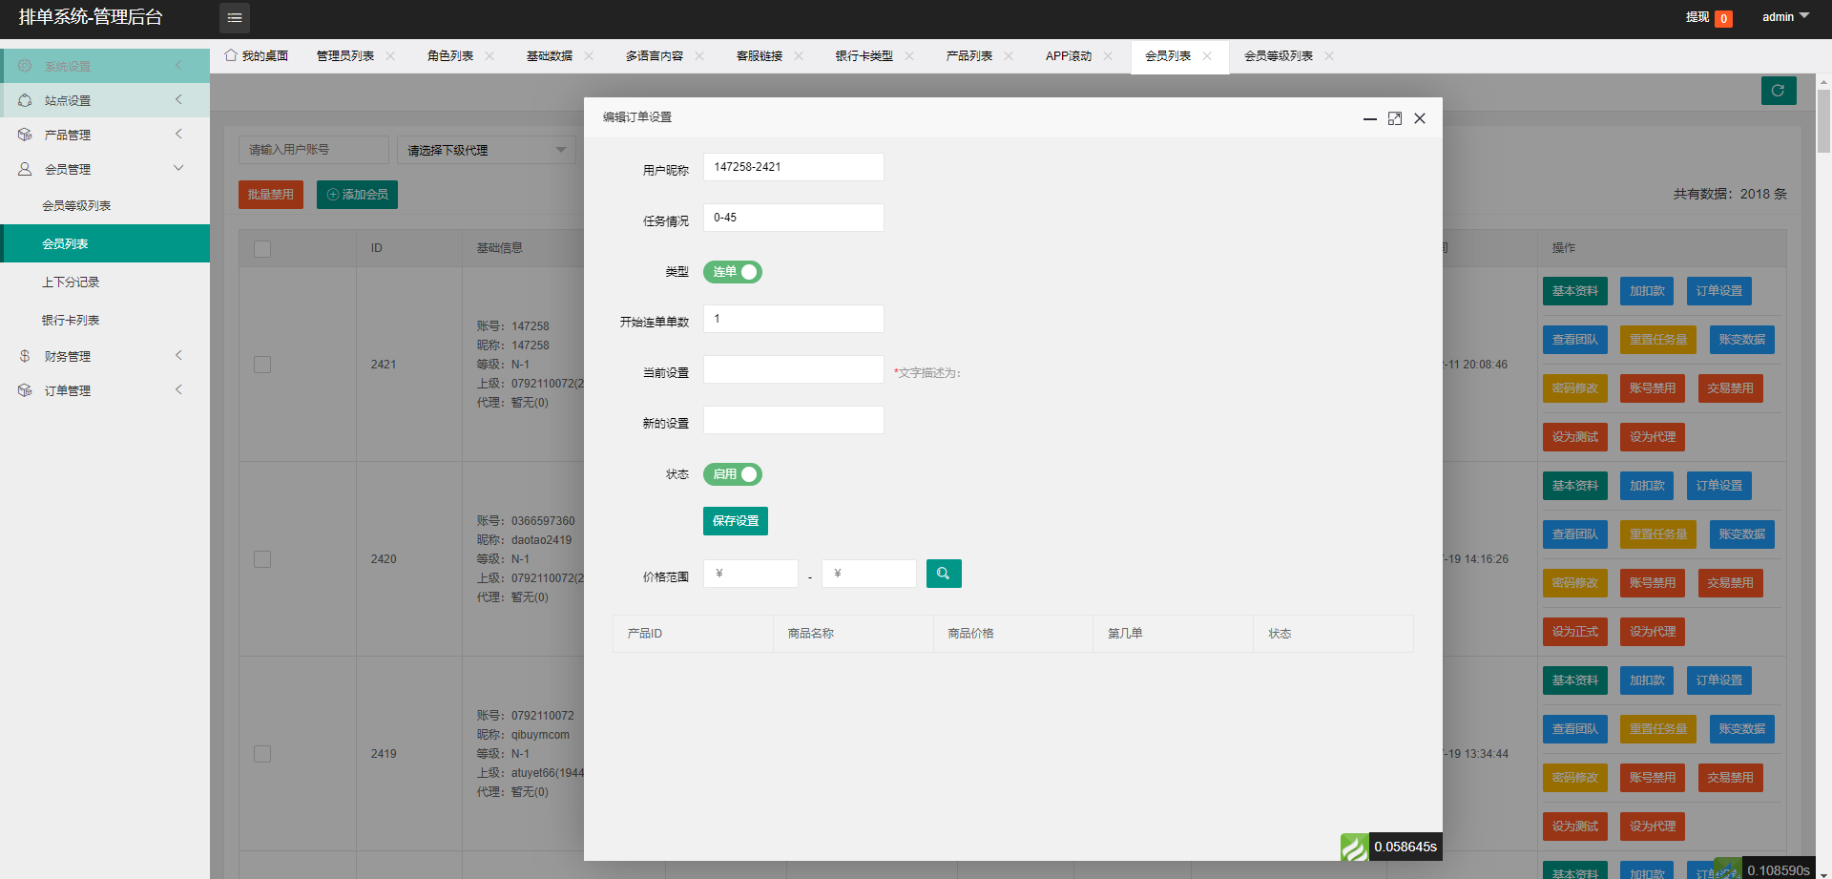Click the page vertical scrollbar thumb

pos(1823,121)
